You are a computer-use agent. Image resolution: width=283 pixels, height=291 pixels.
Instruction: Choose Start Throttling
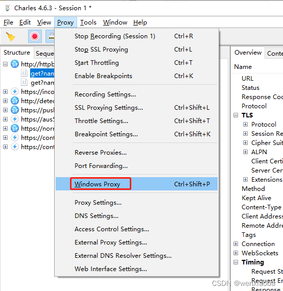136,63
